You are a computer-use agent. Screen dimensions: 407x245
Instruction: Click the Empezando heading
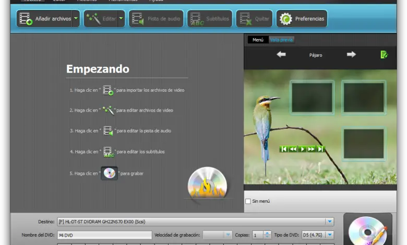coord(98,69)
